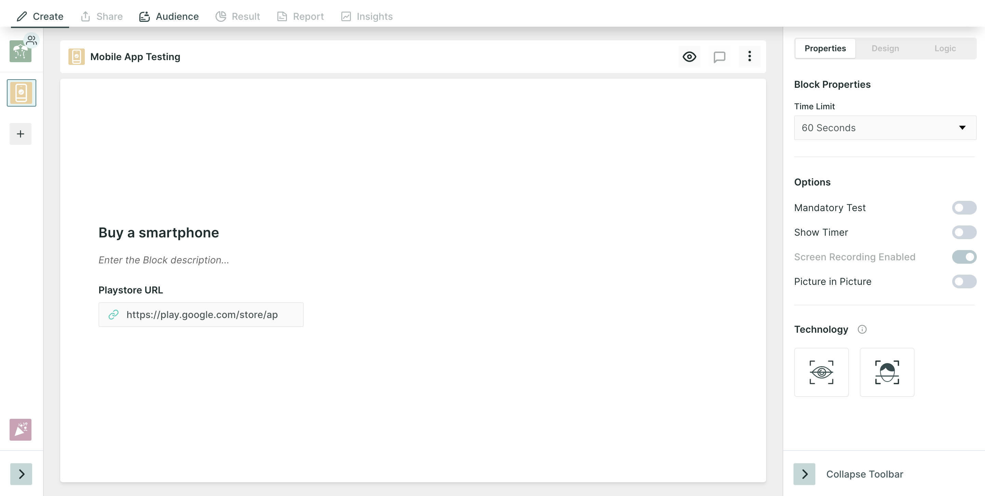Switch to the Design panel tab
The height and width of the screenshot is (496, 985).
[x=885, y=49]
